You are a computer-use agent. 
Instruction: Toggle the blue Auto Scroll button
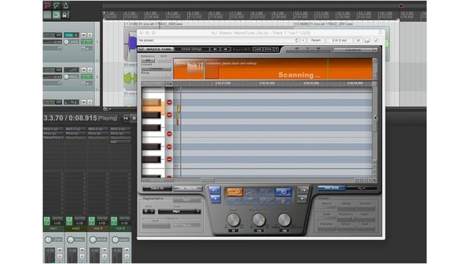pyautogui.click(x=331, y=188)
